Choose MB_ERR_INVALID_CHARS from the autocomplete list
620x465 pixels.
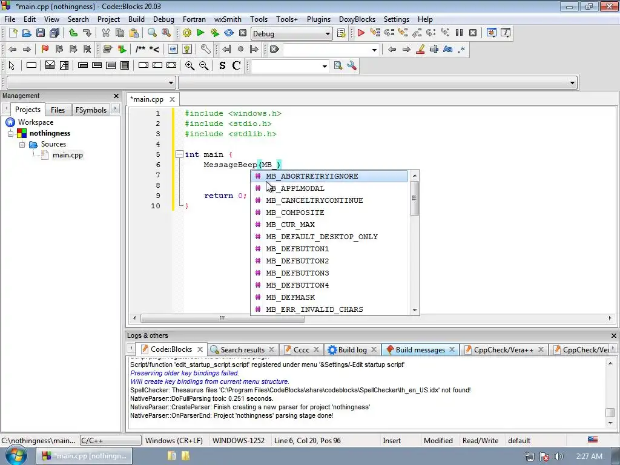(329, 309)
